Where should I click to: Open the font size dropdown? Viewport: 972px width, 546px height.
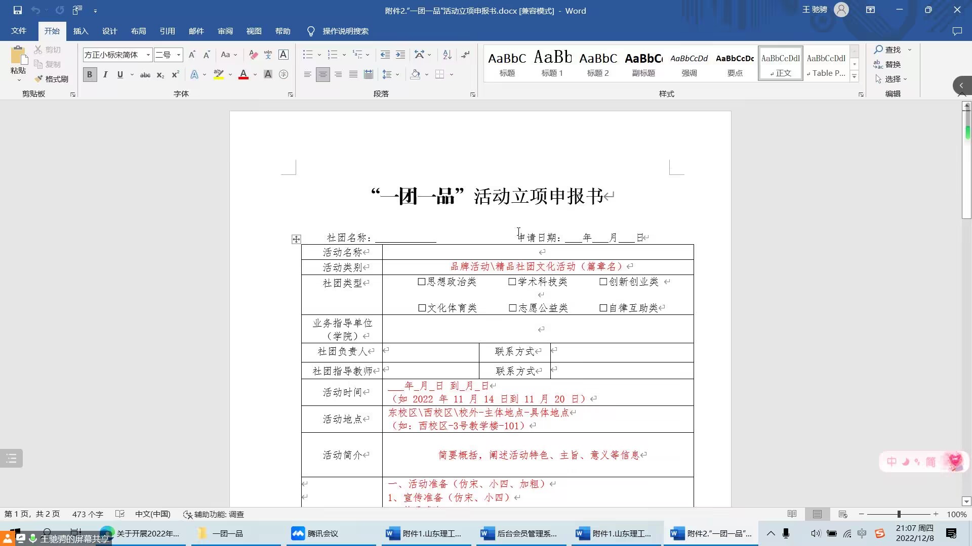pyautogui.click(x=178, y=55)
